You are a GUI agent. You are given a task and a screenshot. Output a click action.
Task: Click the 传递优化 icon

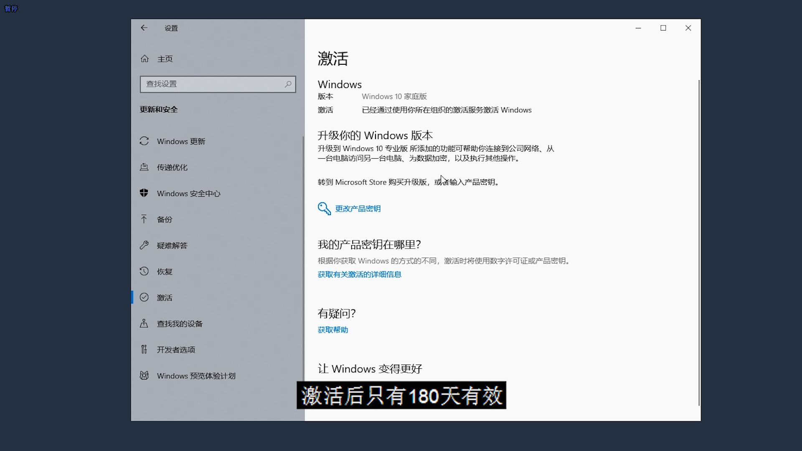tap(144, 167)
